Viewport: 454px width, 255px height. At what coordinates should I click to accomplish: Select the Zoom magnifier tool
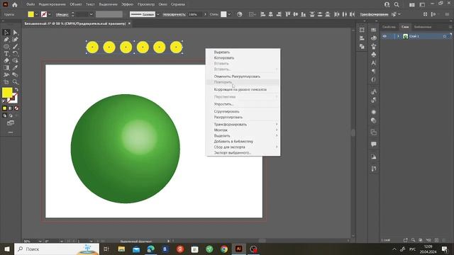pyautogui.click(x=15, y=82)
